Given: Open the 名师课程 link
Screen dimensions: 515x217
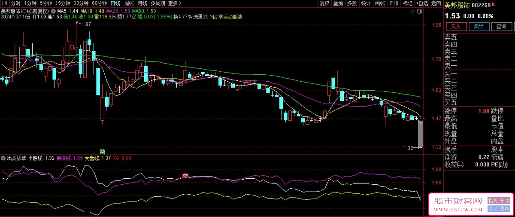Looking at the screenshot, I should 499,209.
